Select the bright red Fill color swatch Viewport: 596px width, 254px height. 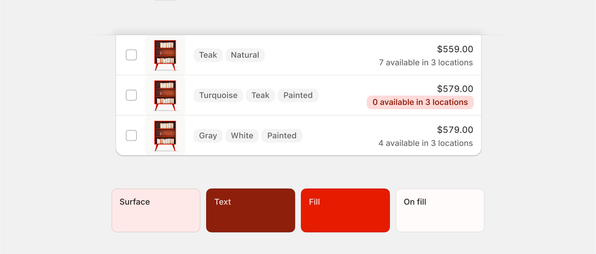pyautogui.click(x=345, y=210)
